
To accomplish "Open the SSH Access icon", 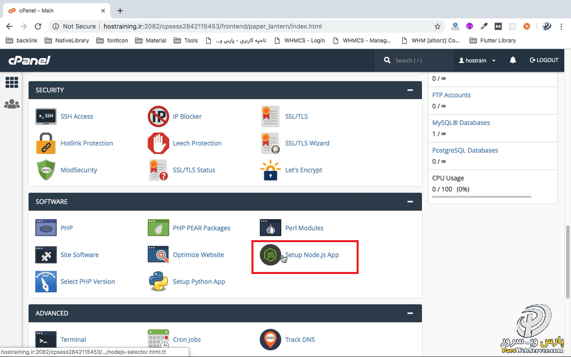I will [x=46, y=116].
